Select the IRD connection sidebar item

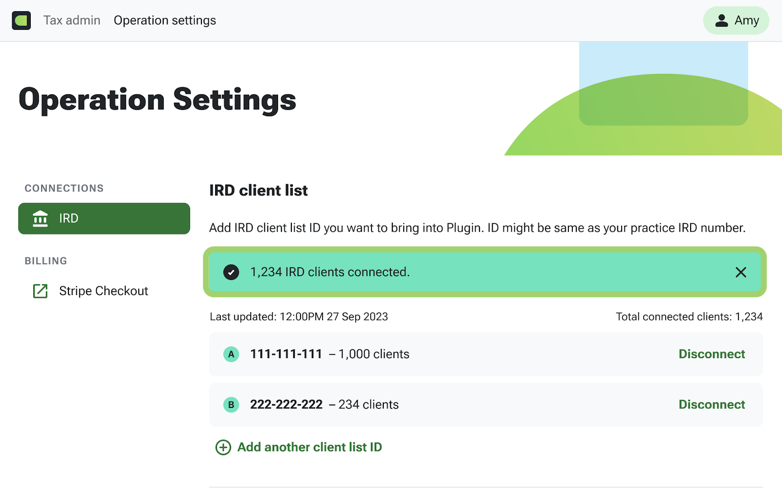coord(104,218)
